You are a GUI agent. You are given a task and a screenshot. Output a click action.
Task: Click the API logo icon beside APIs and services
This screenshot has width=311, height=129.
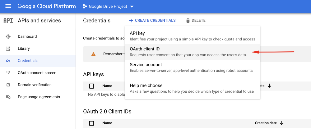[8, 21]
